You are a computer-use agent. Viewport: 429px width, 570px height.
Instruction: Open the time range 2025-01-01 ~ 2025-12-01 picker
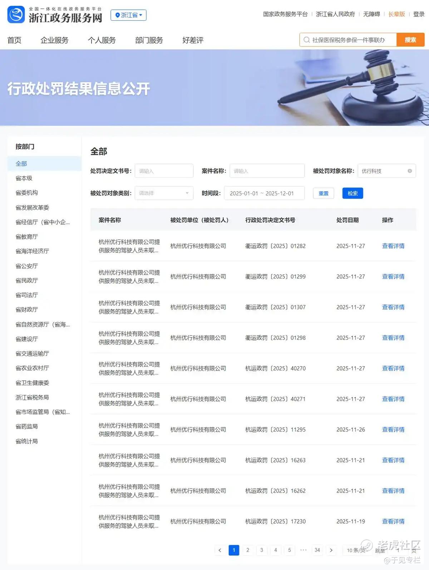point(264,193)
